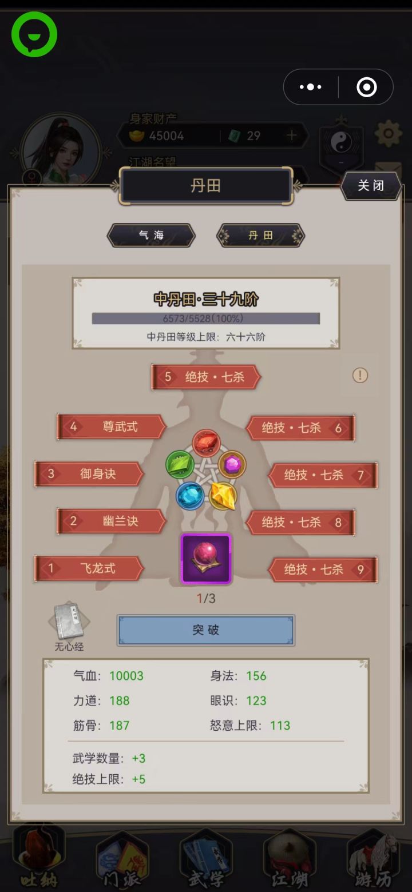
Task: Open mini-program three-dots menu
Action: click(x=311, y=87)
